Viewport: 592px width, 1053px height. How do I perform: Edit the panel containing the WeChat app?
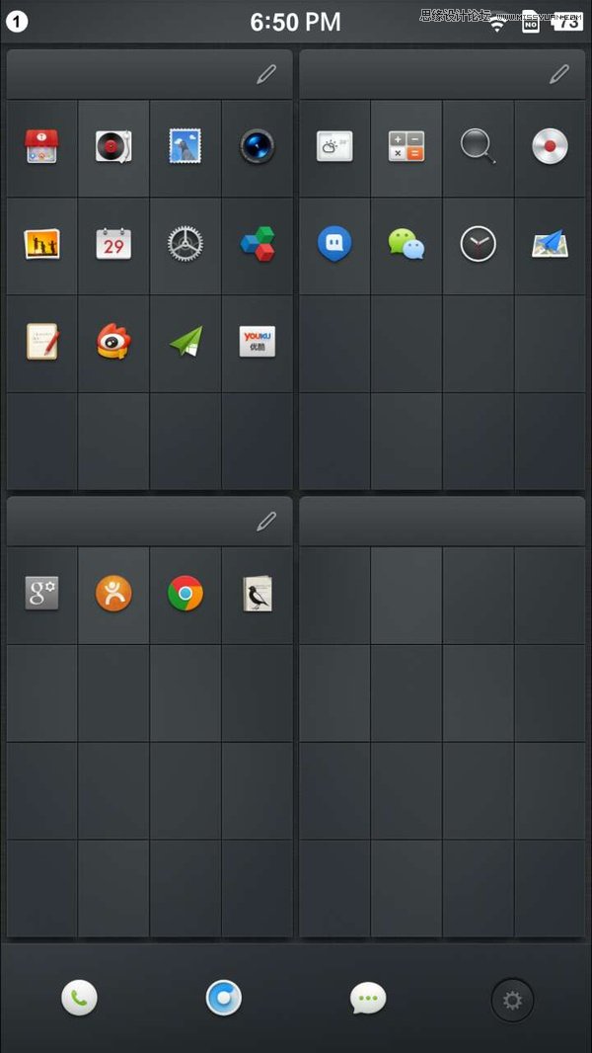click(559, 74)
